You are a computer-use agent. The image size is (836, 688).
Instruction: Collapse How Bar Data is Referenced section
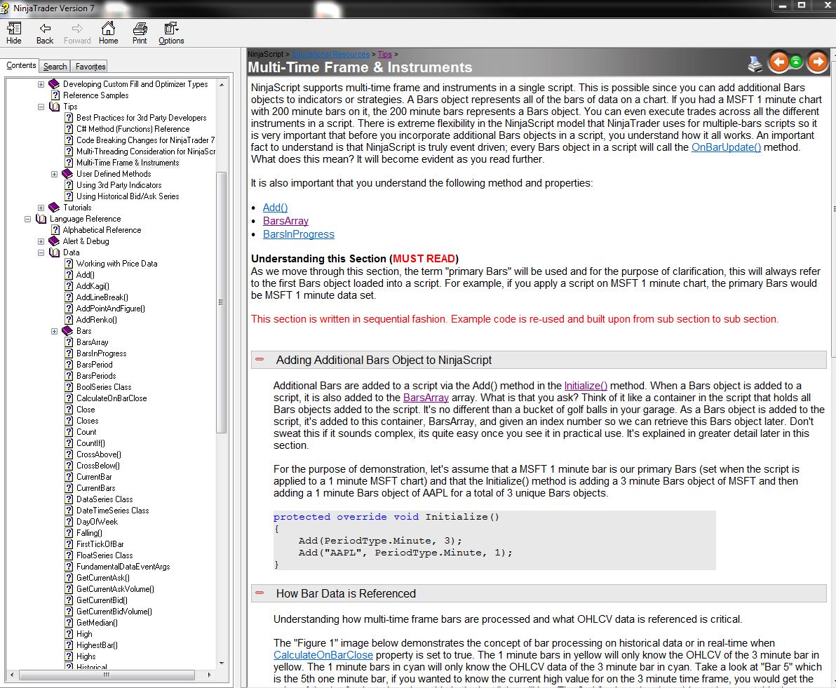point(259,593)
